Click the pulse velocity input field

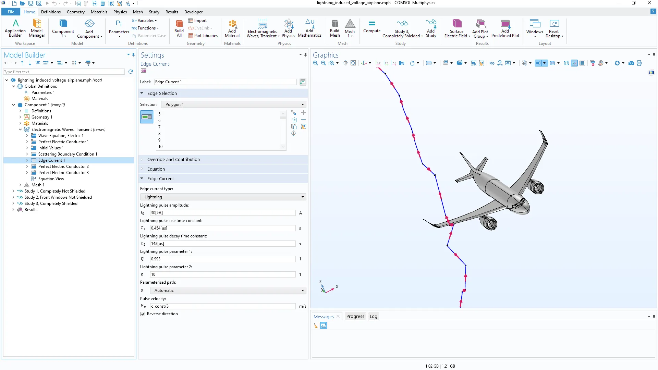pyautogui.click(x=223, y=306)
